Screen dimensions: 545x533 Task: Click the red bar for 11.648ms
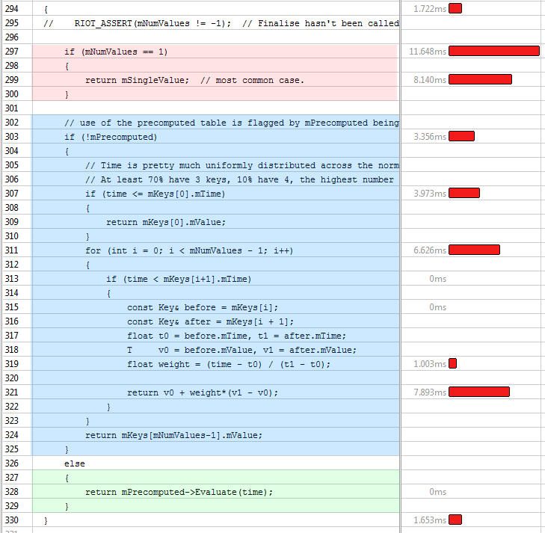(493, 52)
